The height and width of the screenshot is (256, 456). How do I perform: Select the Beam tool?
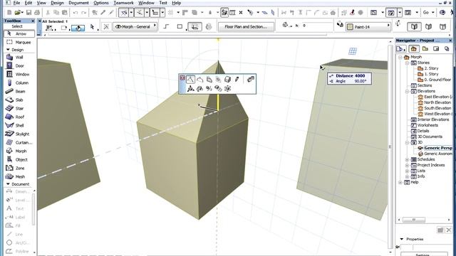pyautogui.click(x=19, y=91)
